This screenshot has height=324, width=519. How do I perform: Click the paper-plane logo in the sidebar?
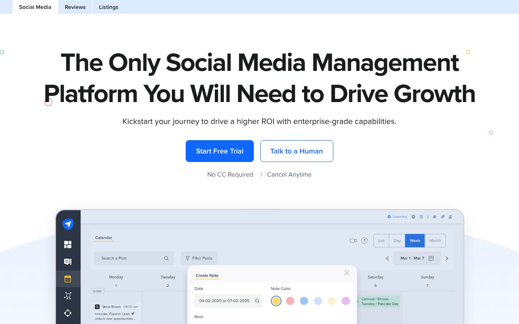tap(68, 224)
